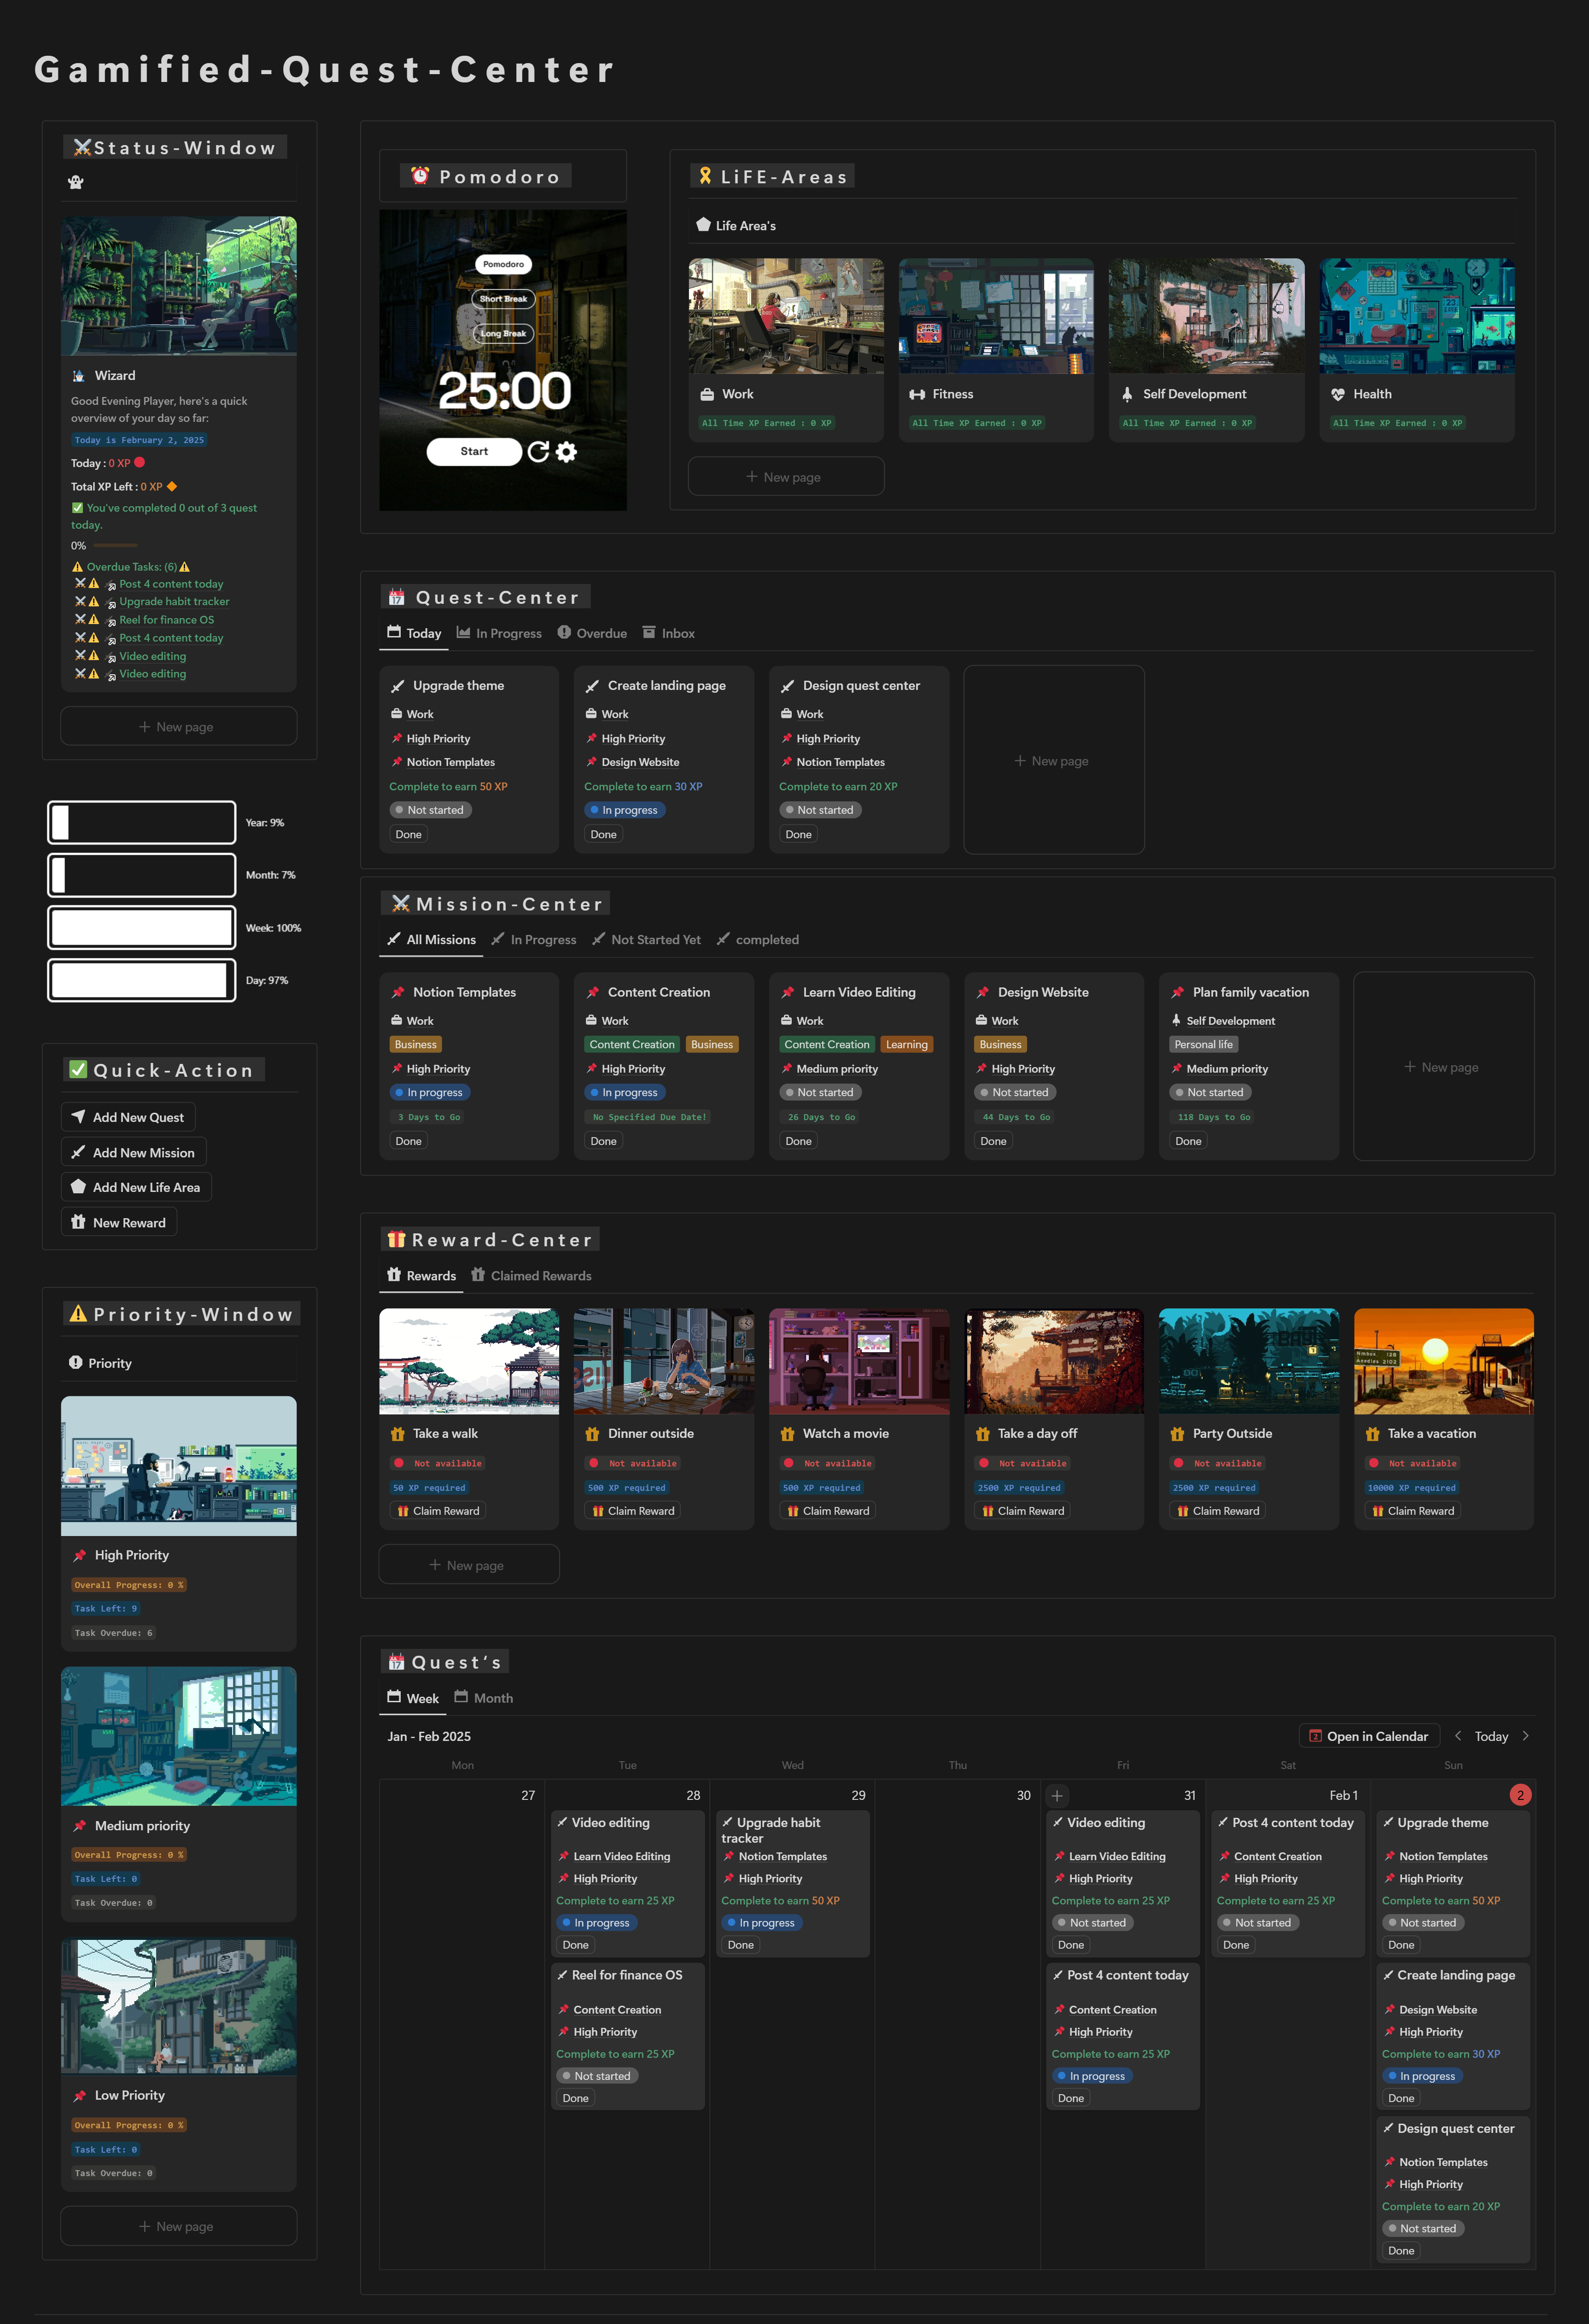Click the pin icon on Design Website mission
Image resolution: width=1589 pixels, height=2324 pixels.
point(982,992)
